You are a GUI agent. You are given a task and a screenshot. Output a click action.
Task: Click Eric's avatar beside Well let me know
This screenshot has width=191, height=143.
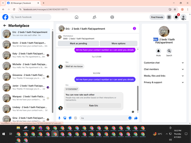(x=60, y=67)
